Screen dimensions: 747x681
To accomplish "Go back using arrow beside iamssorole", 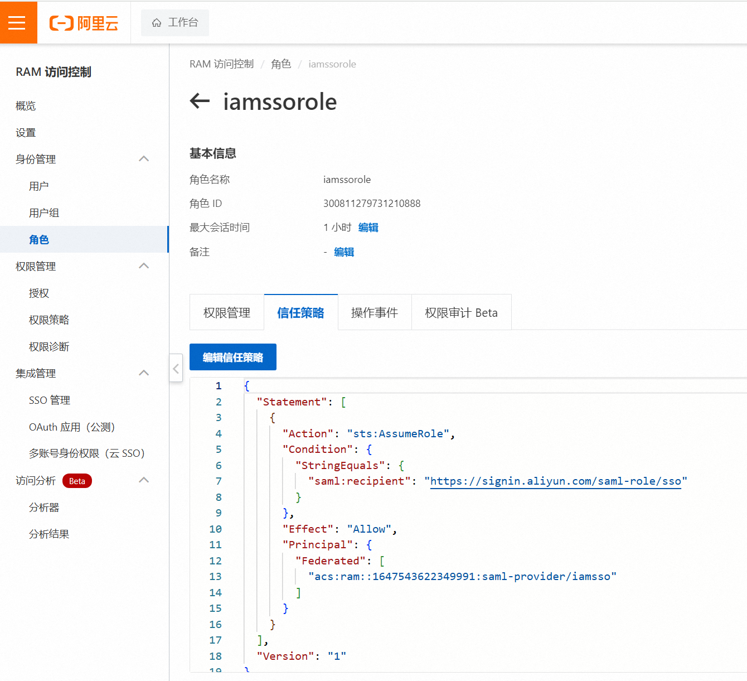I will coord(200,101).
